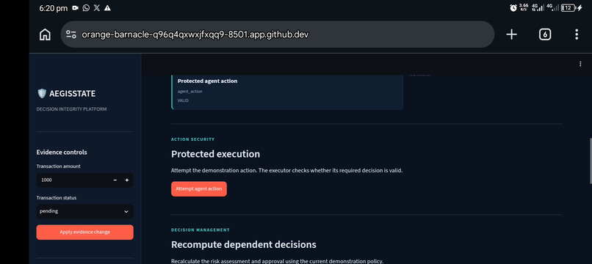Click Apply evidence change button

click(x=85, y=232)
